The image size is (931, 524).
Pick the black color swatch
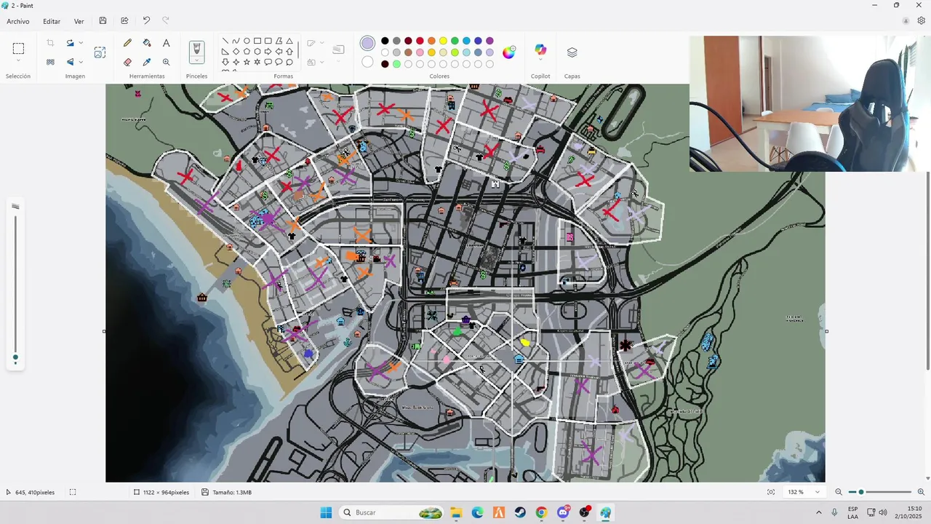385,41
